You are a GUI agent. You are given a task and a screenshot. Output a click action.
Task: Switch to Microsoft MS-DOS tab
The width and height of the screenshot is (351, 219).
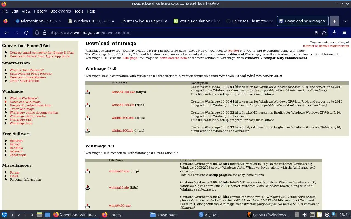(38, 21)
